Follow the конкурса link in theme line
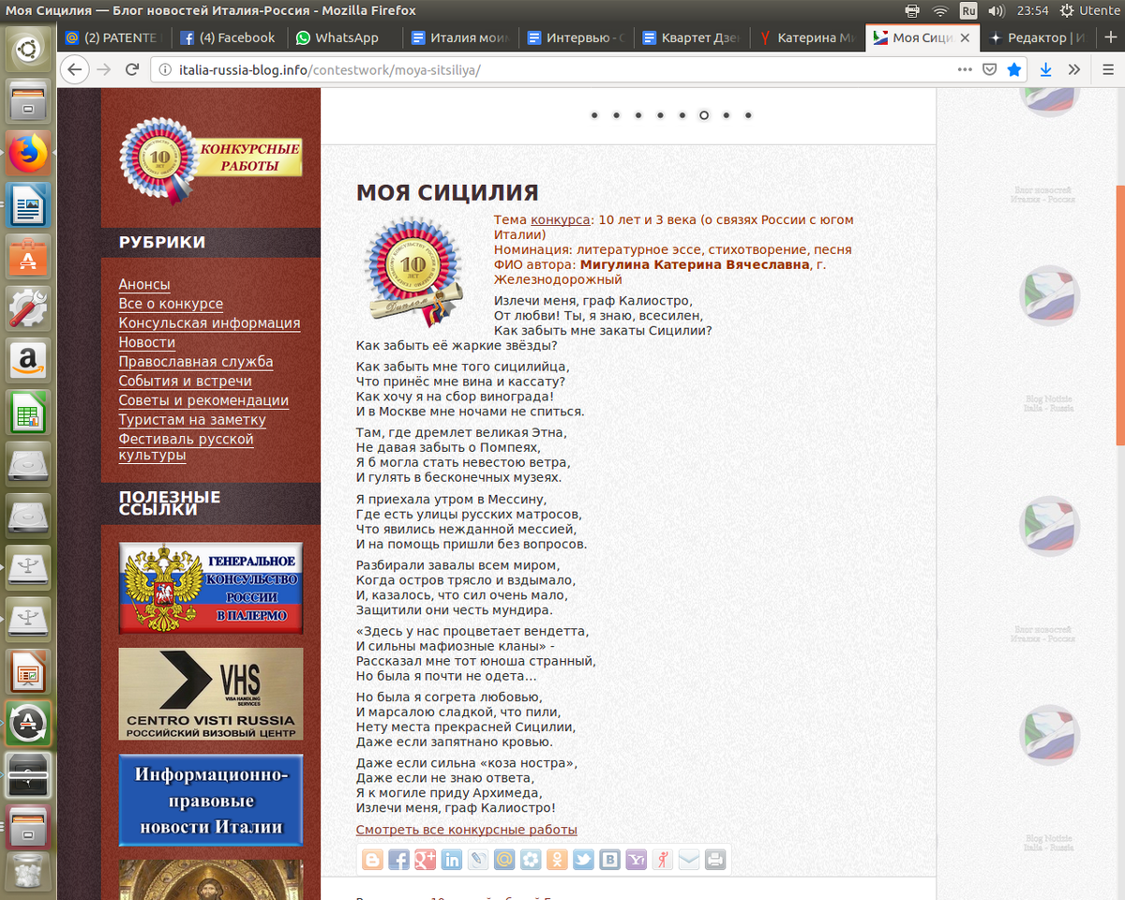This screenshot has height=900, width=1125. (x=561, y=219)
